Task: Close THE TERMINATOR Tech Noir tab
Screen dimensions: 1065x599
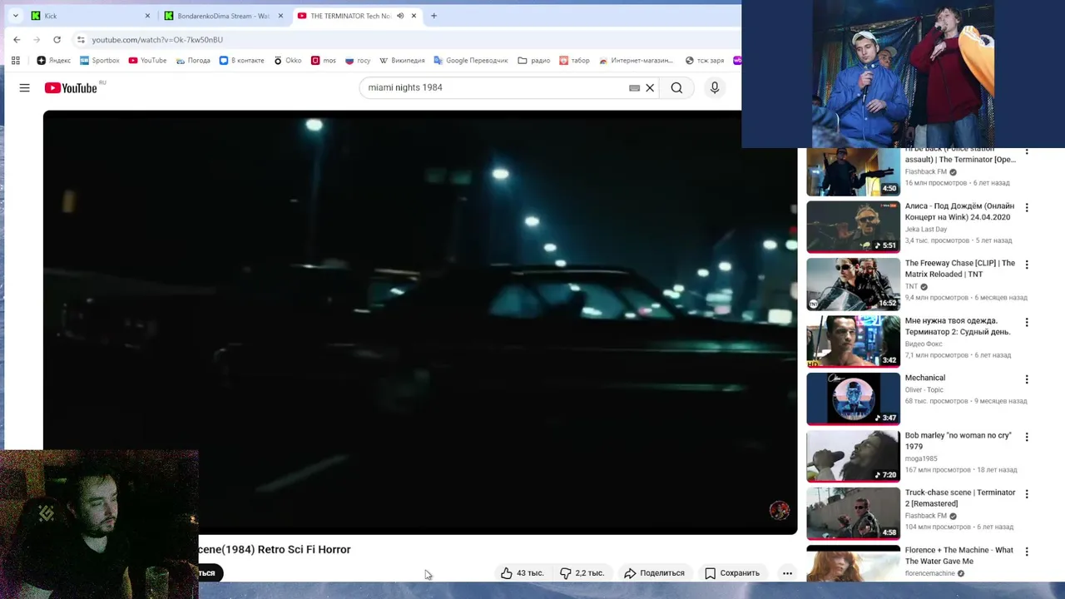Action: point(414,16)
